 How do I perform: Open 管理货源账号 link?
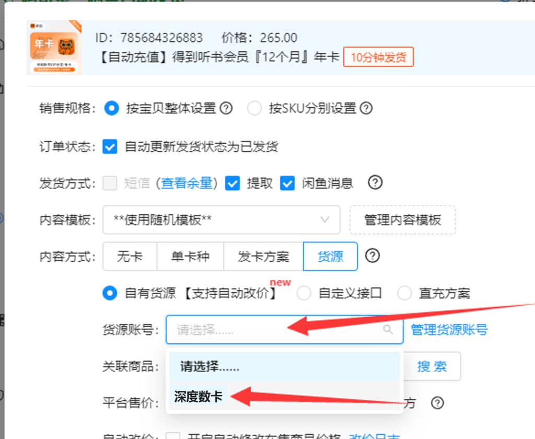tap(449, 330)
